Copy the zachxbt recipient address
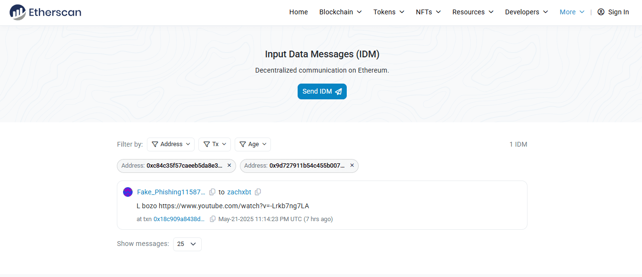 (x=258, y=192)
